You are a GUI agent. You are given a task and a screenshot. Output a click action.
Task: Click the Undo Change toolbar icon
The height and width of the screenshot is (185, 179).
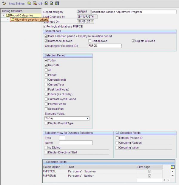pos(40,3)
